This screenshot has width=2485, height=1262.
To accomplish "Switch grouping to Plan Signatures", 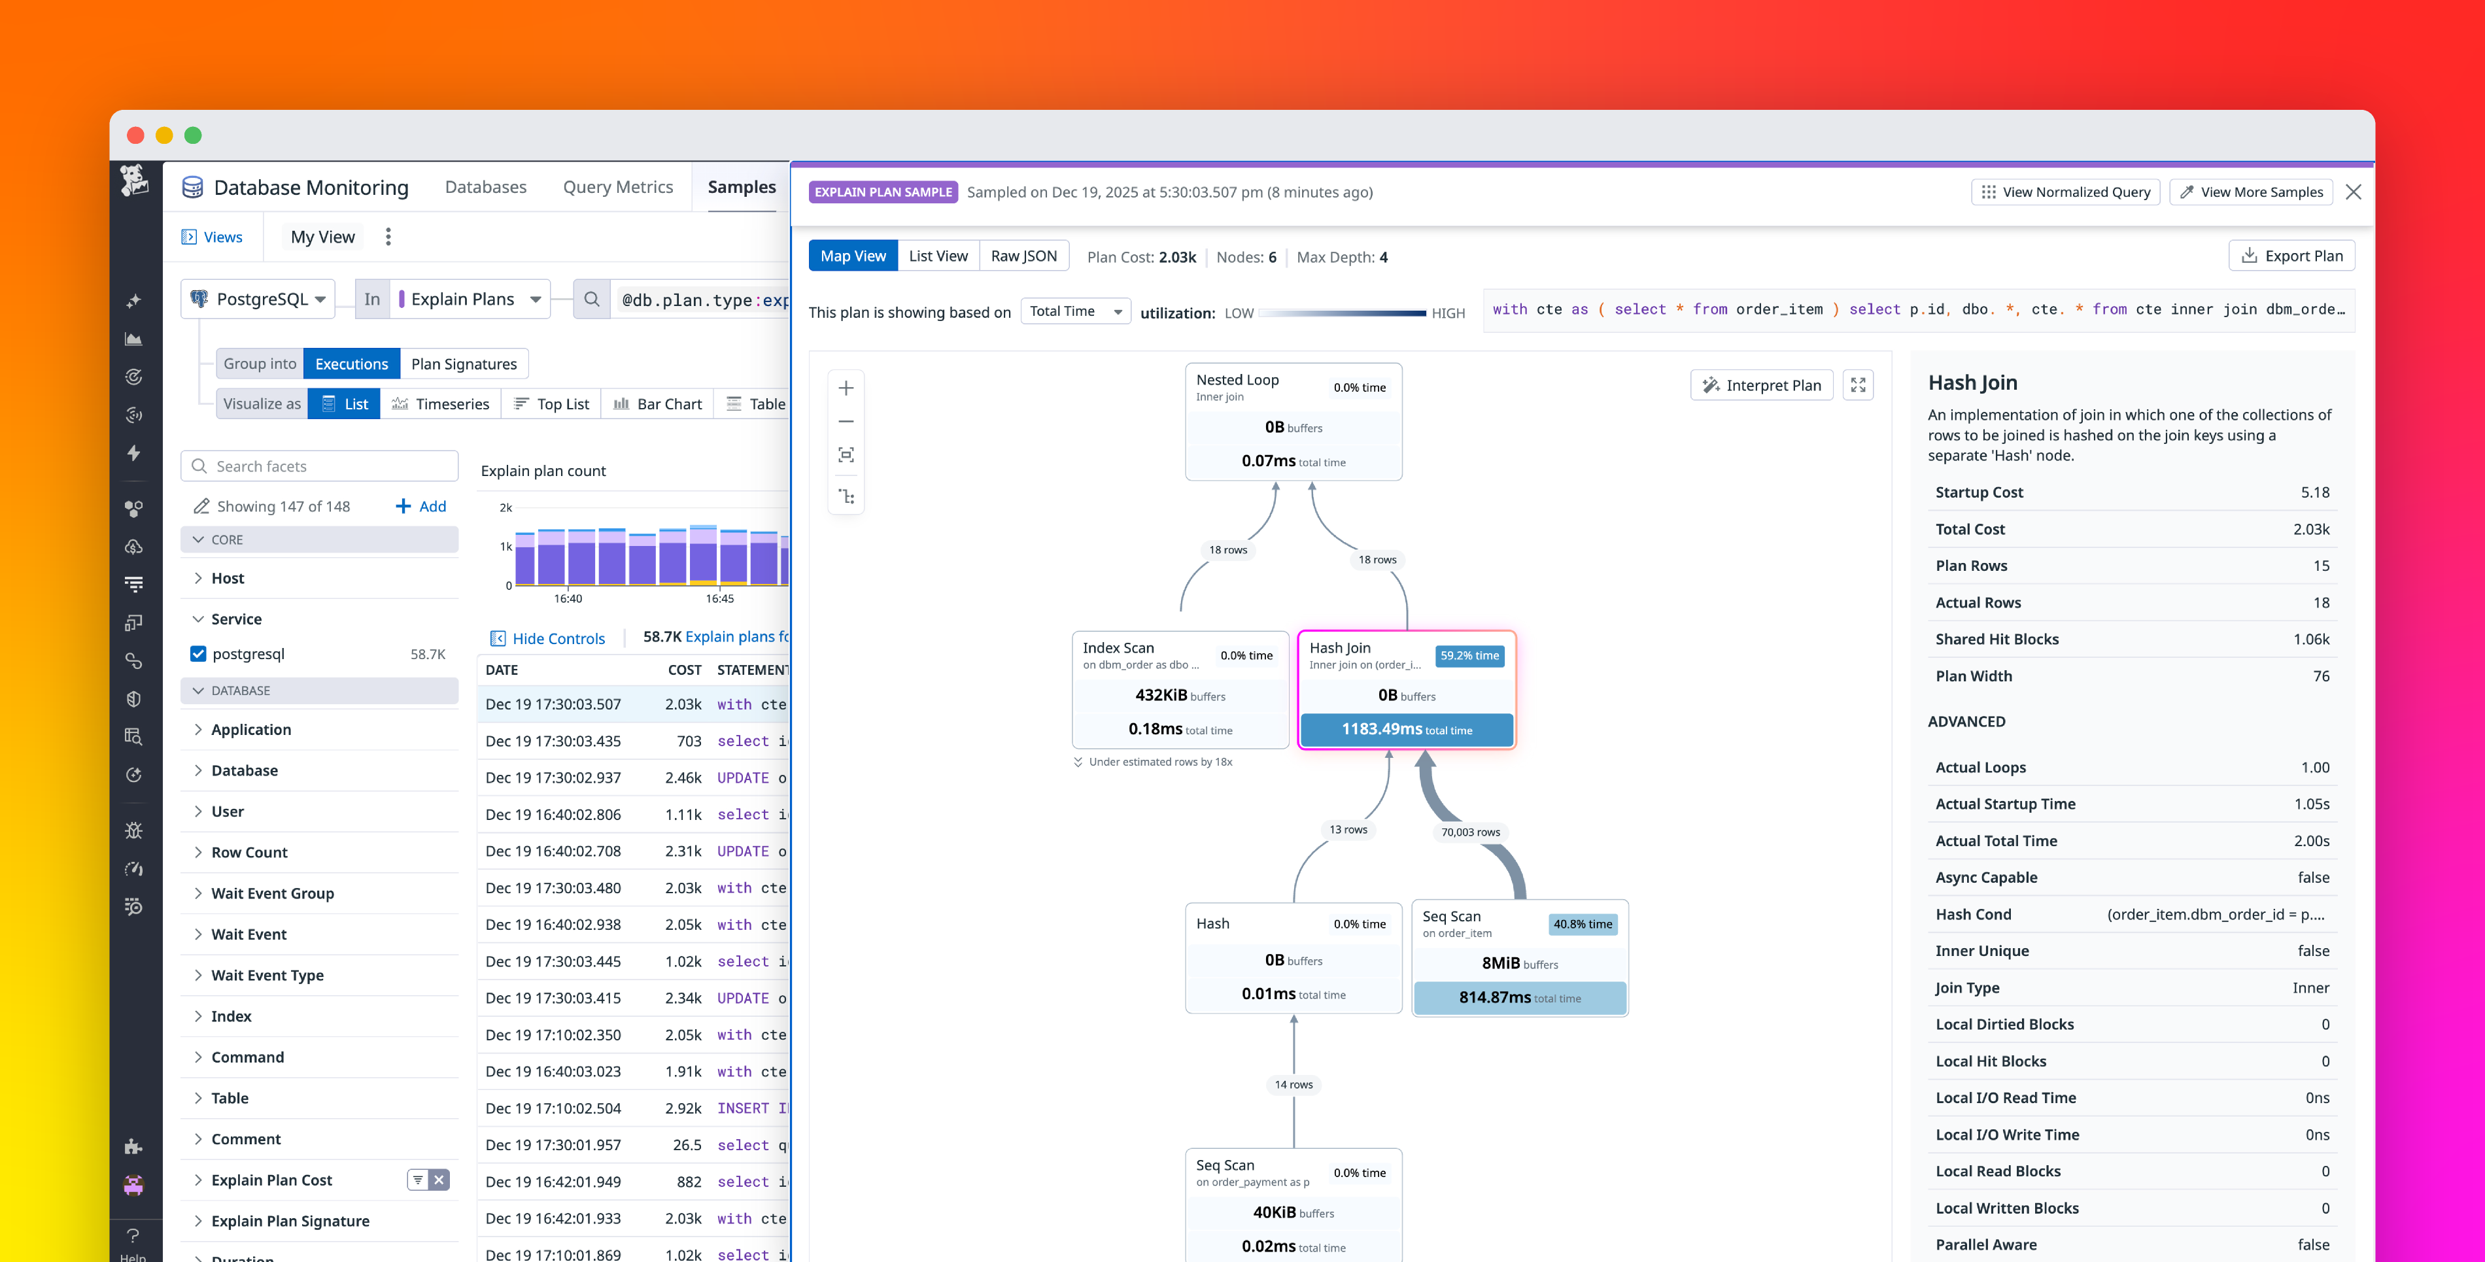I will pos(464,364).
